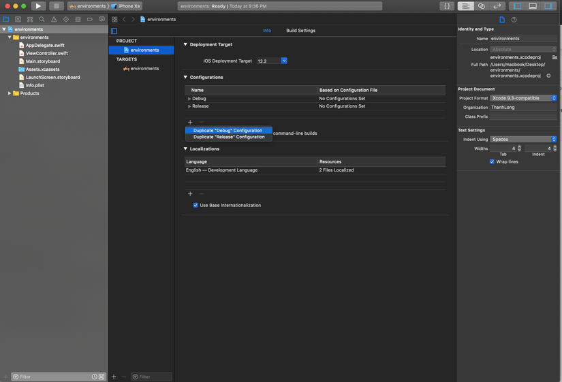Image resolution: width=562 pixels, height=382 pixels.
Task: Show the Quick Help inspector
Action: point(514,20)
